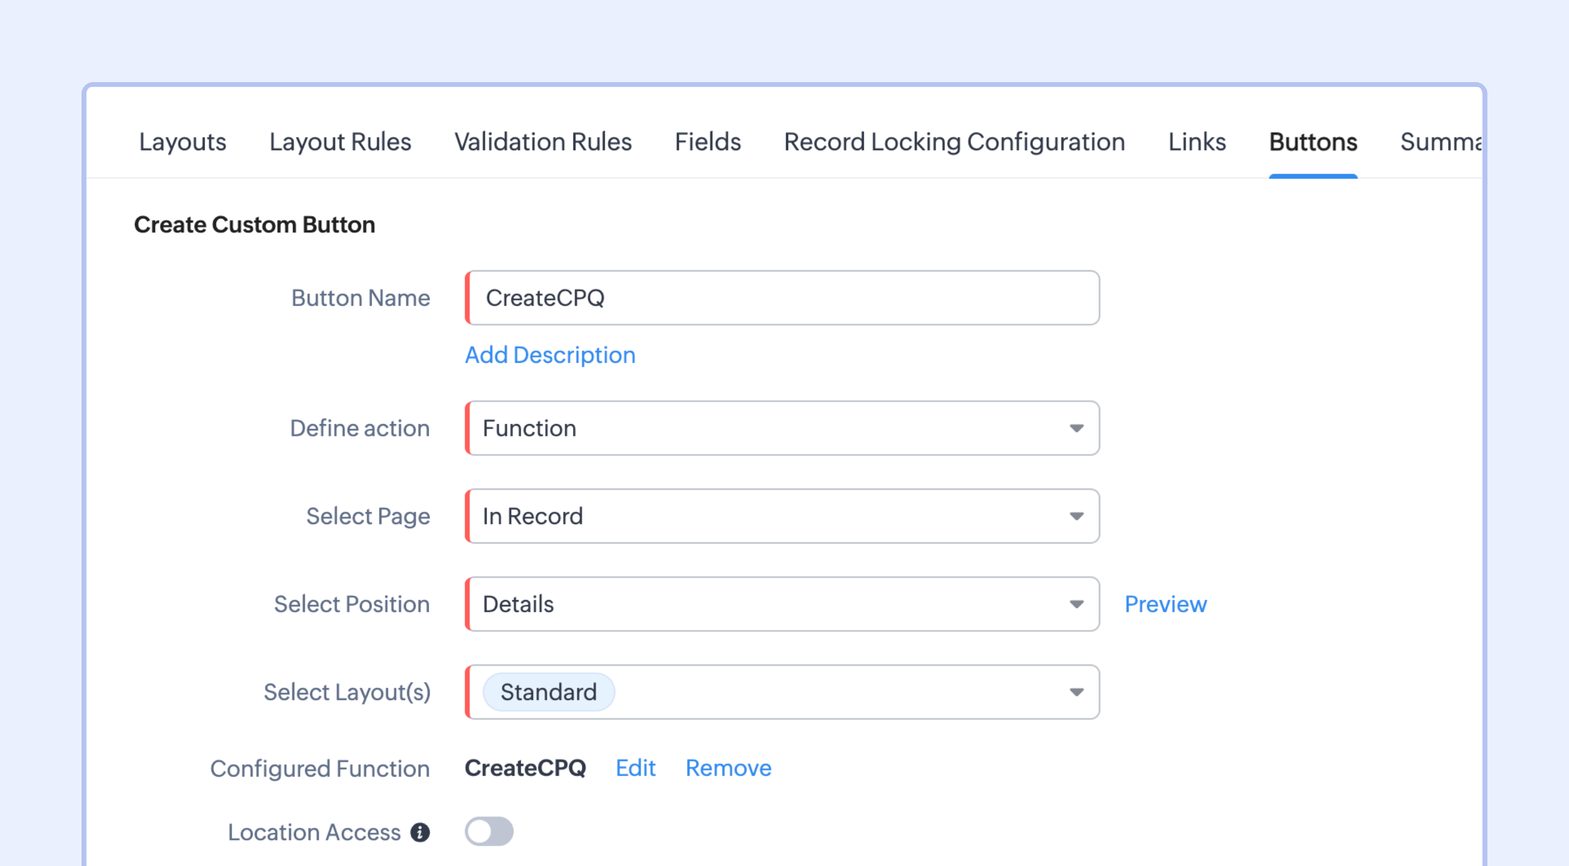The height and width of the screenshot is (866, 1569).
Task: Click the Buttons tab
Action: point(1313,142)
